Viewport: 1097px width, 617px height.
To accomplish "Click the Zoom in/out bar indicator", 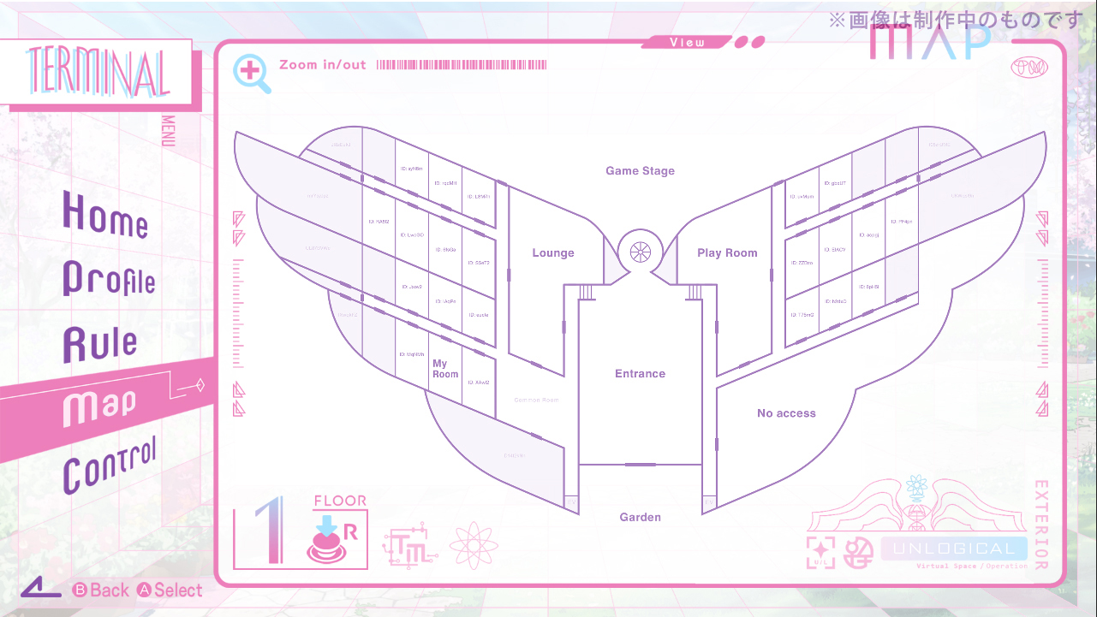I will (461, 65).
